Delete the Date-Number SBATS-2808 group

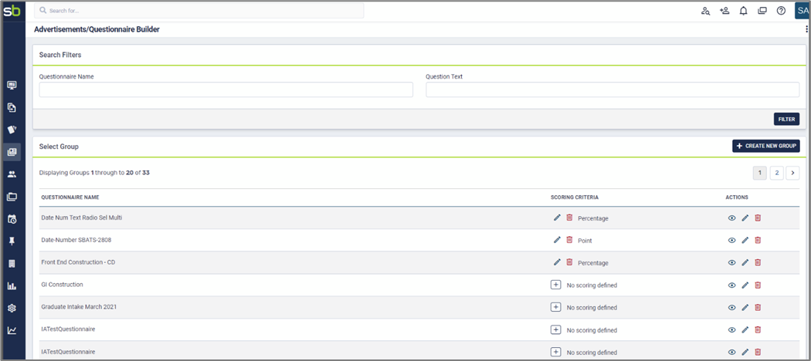[758, 240]
